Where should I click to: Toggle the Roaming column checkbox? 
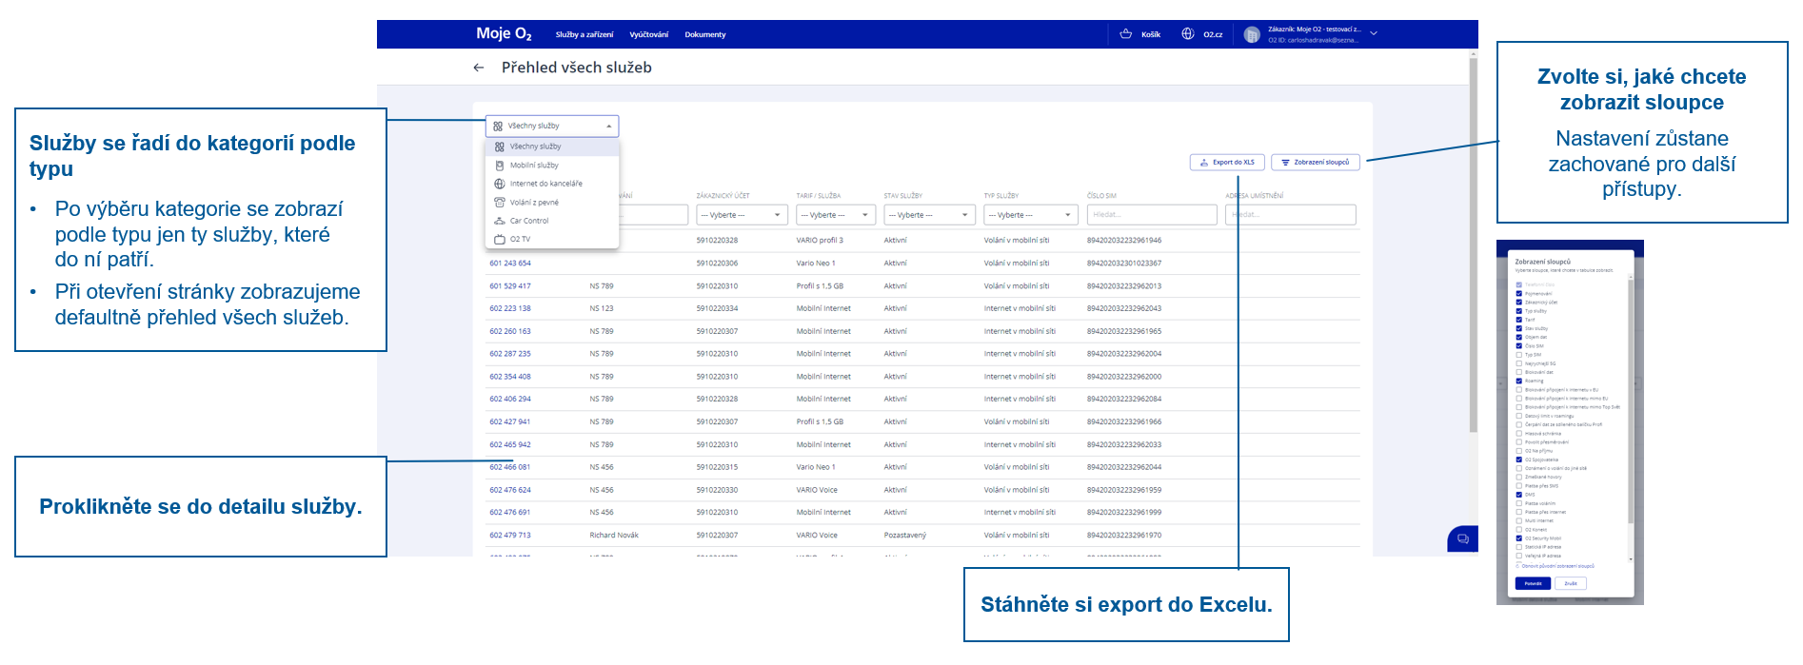click(x=1518, y=381)
